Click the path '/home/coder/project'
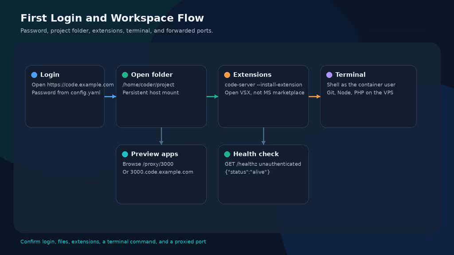This screenshot has height=255, width=454. click(148, 85)
